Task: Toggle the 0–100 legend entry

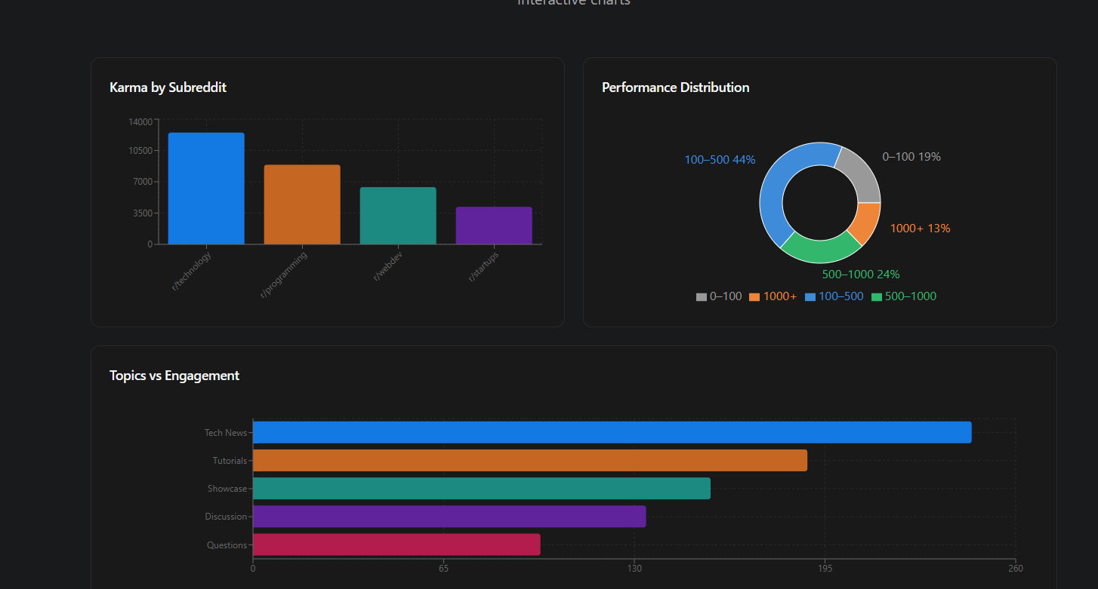Action: coord(719,297)
